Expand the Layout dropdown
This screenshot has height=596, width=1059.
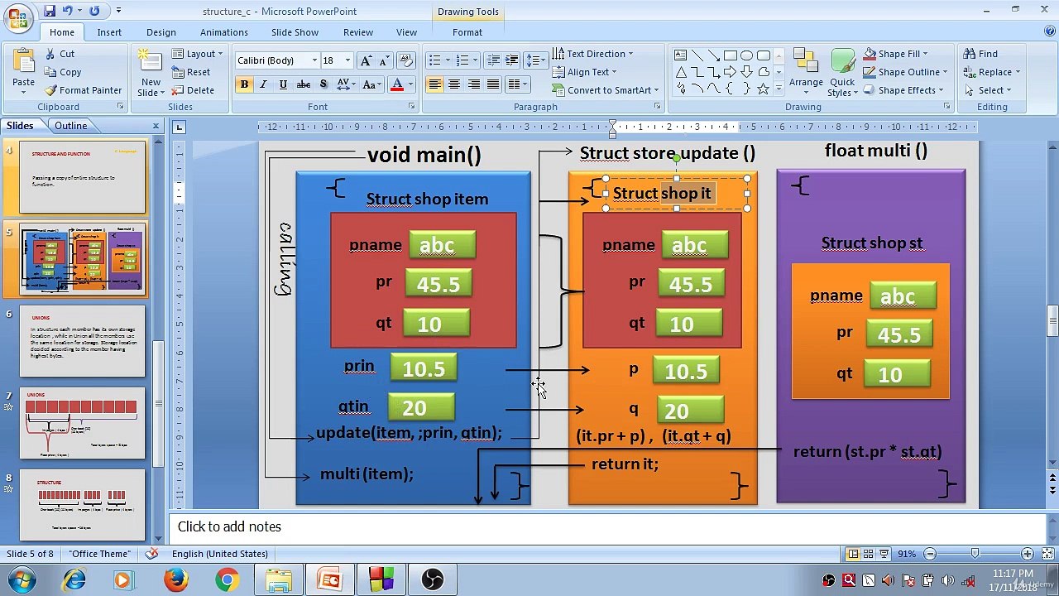(200, 54)
